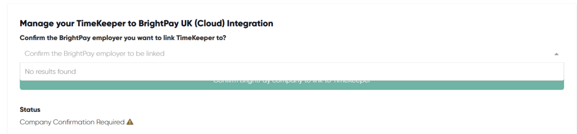Click the 'Company Confirmation Required' status text
Screen dimensions: 577x134
coord(72,122)
